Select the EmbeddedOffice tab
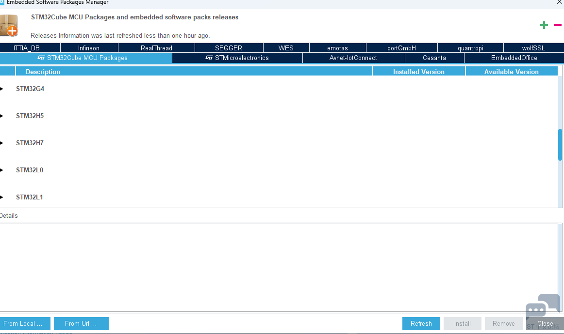The image size is (564, 334). pyautogui.click(x=514, y=58)
